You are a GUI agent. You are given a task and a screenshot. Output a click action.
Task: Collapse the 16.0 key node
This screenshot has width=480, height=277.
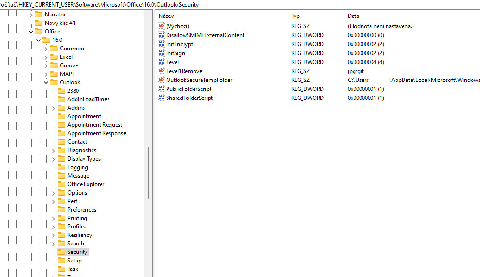click(38, 40)
